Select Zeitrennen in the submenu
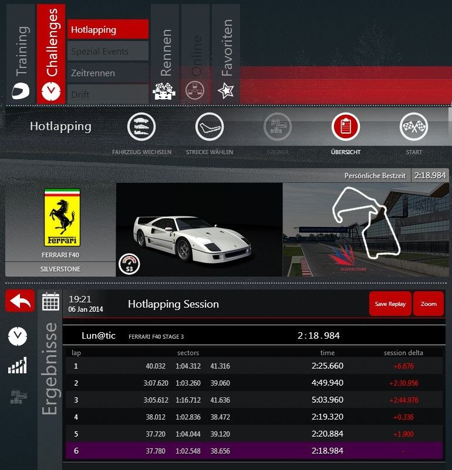 (x=108, y=73)
